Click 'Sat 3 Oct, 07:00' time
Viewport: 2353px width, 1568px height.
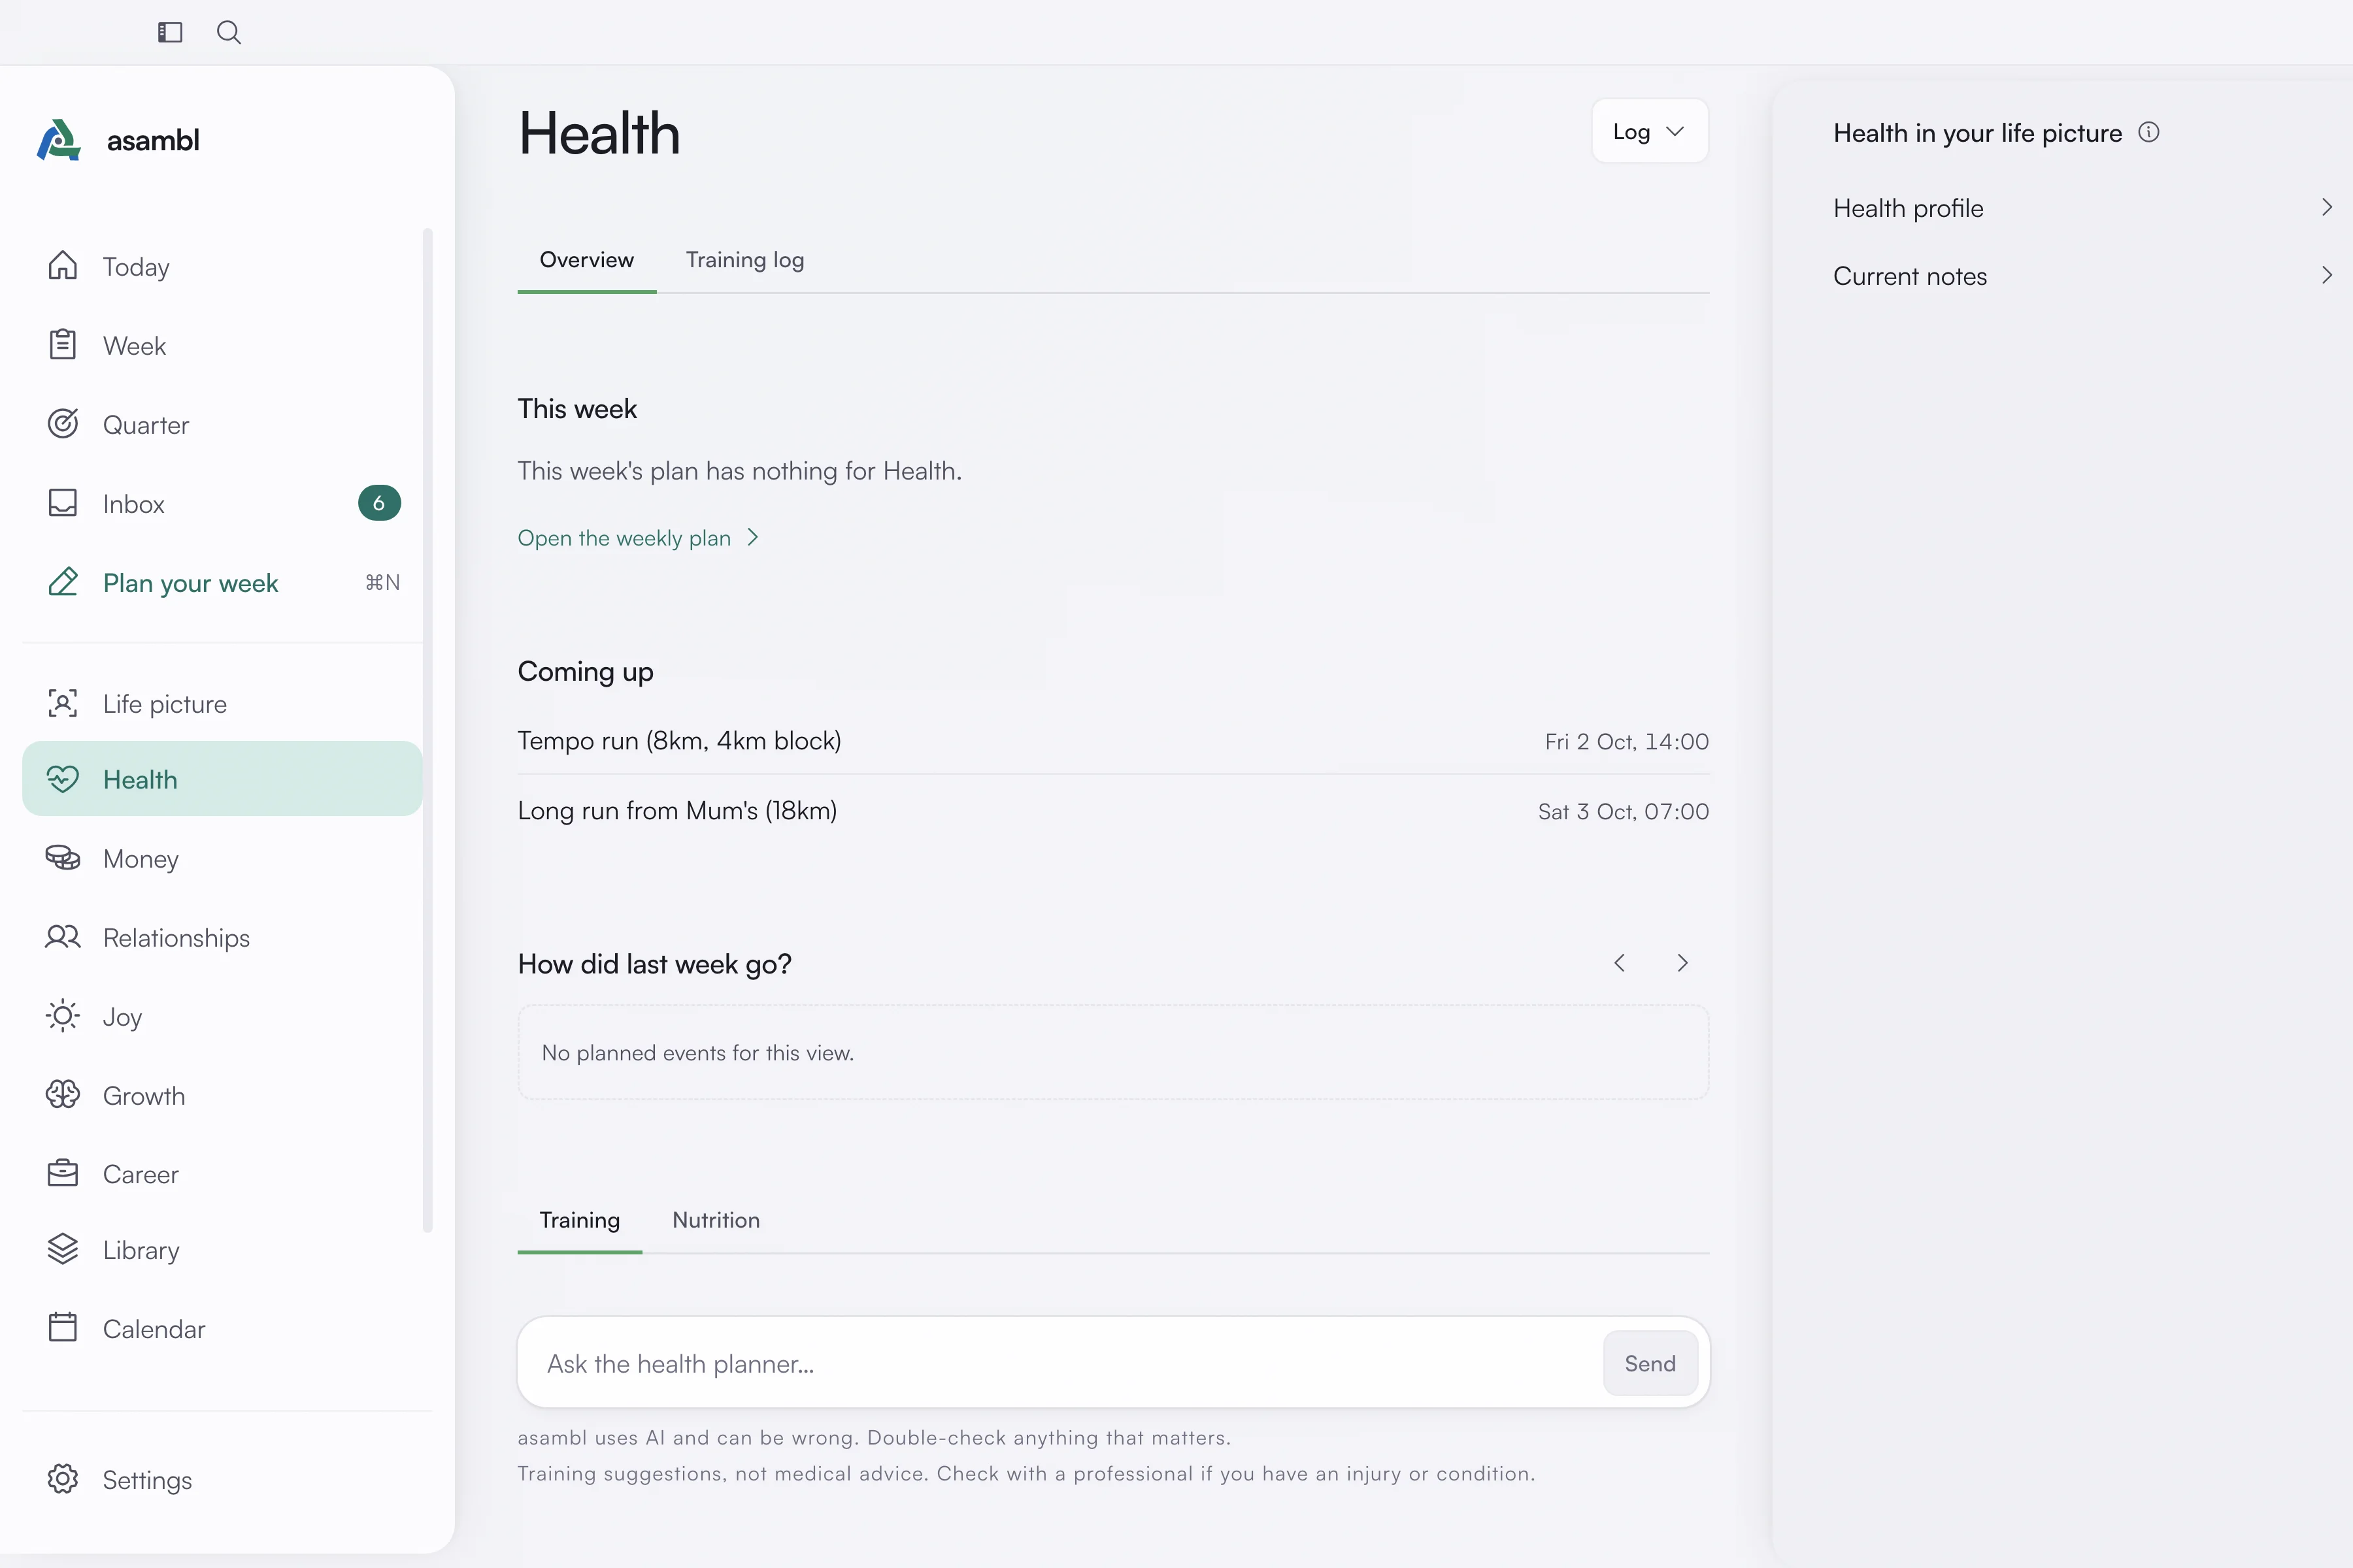pyautogui.click(x=1623, y=812)
